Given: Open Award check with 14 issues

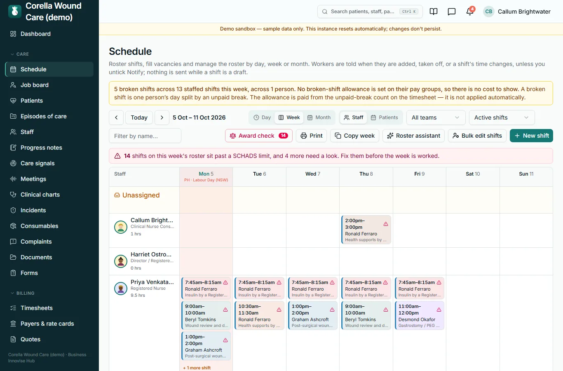Looking at the screenshot, I should coord(258,136).
